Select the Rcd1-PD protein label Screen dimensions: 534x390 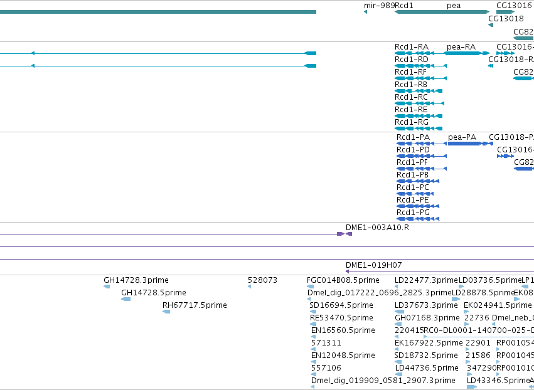(413, 150)
